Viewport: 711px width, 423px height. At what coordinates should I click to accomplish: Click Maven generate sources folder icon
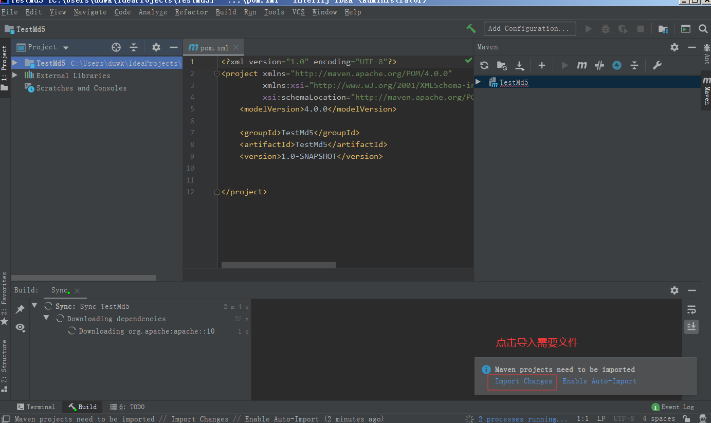point(502,65)
